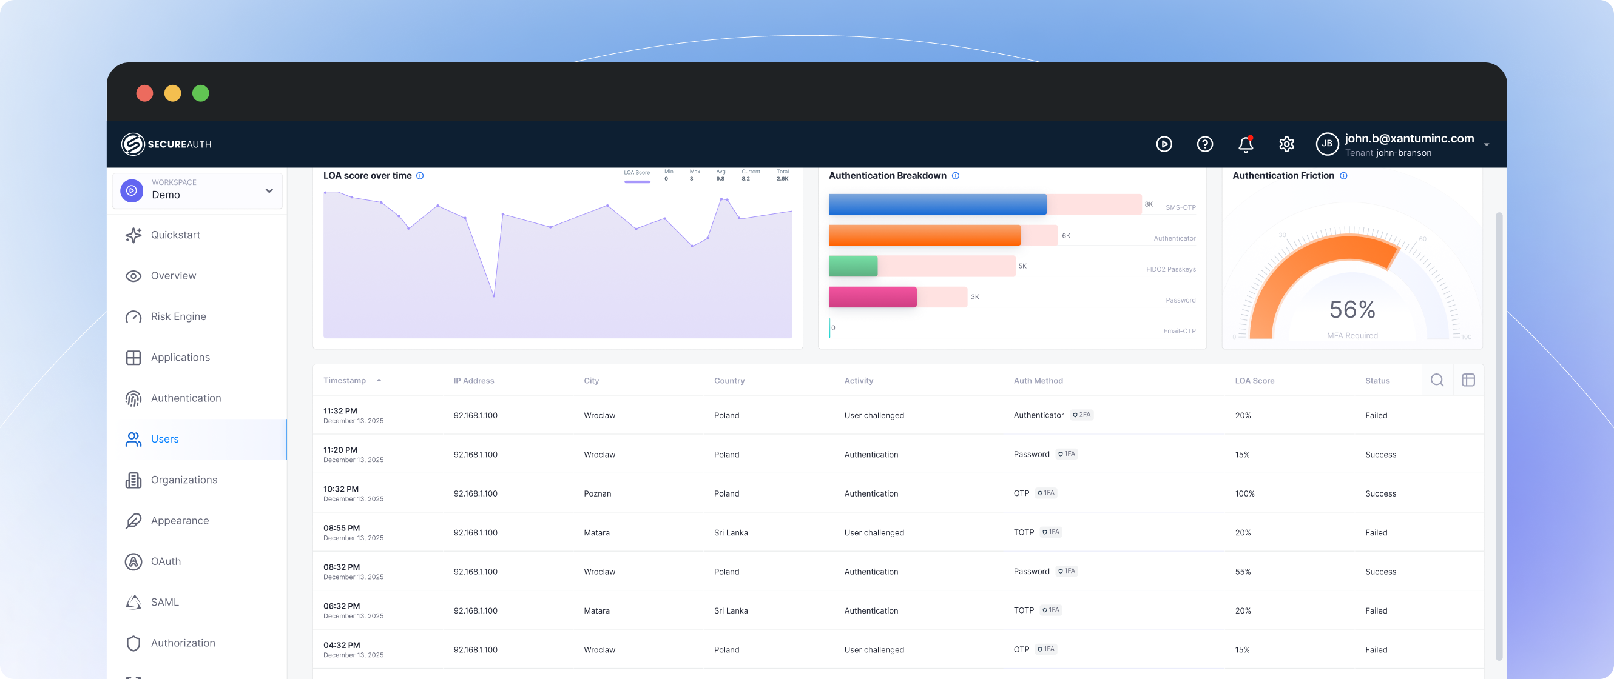This screenshot has width=1614, height=679.
Task: Toggle the Timestamp column sort order
Action: [379, 380]
